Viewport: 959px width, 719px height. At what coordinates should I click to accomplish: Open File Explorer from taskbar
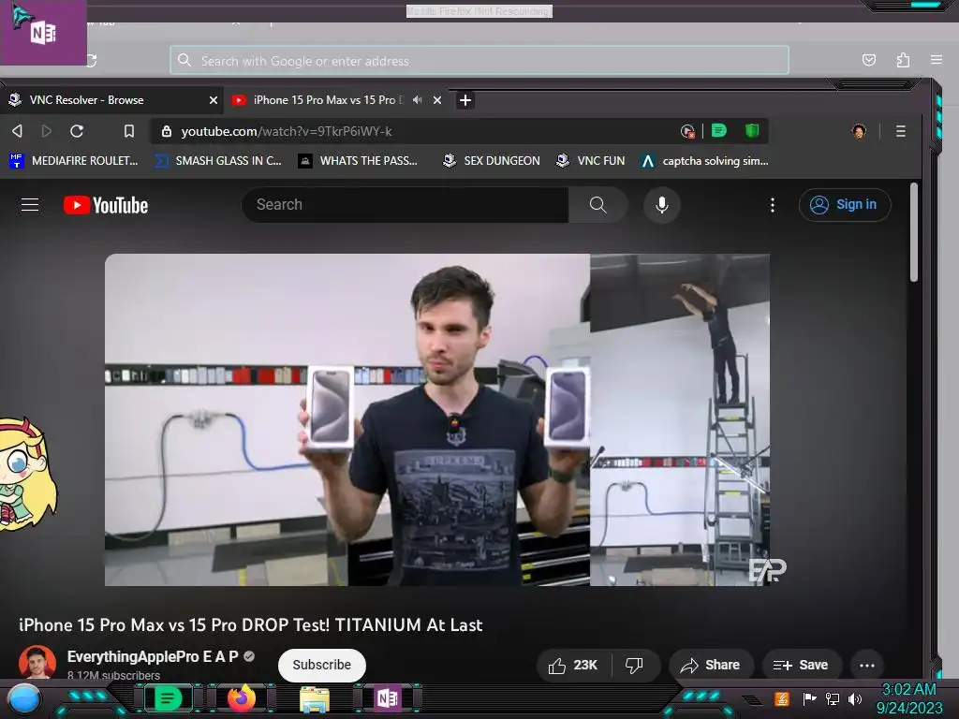tap(315, 700)
